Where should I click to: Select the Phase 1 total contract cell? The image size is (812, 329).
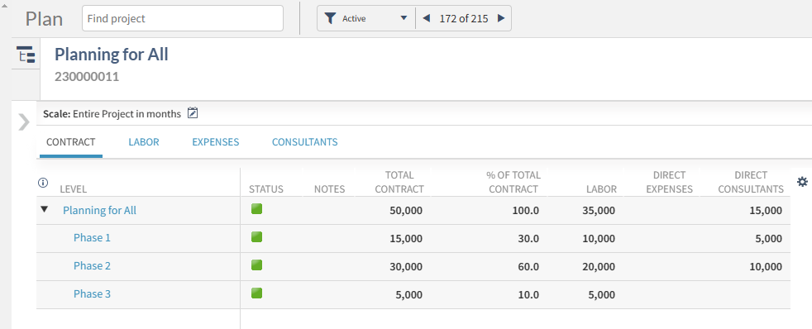pos(393,238)
